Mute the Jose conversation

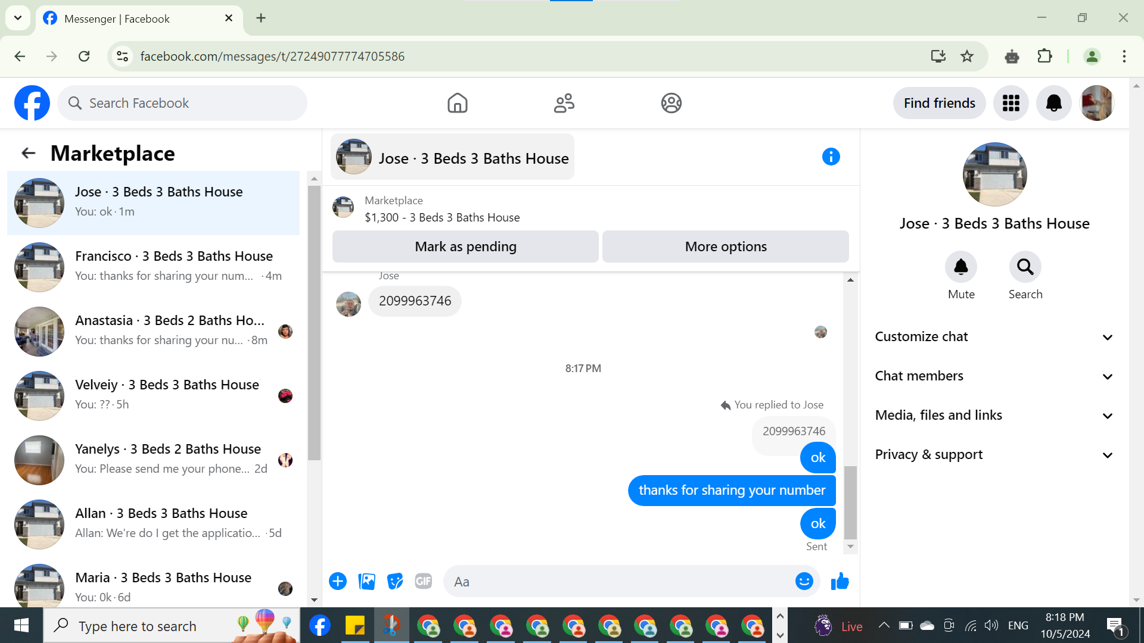960,267
